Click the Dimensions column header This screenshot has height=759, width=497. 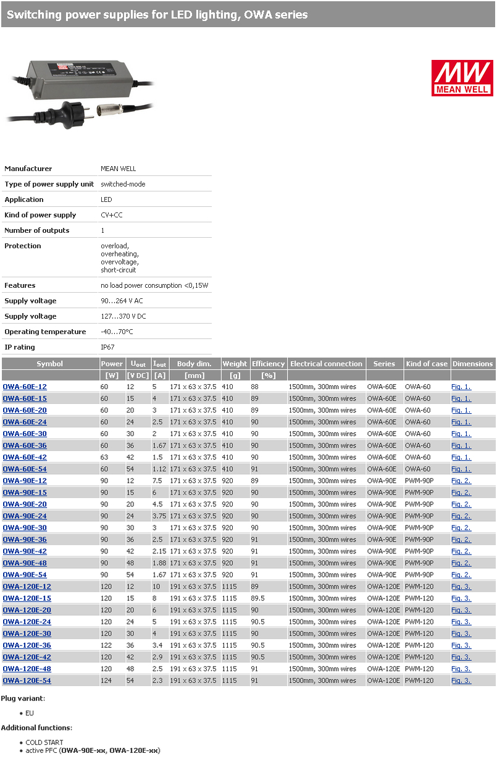click(473, 364)
